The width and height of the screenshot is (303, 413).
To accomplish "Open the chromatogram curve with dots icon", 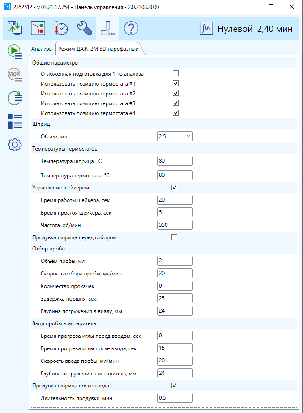I will pyautogui.click(x=38, y=28).
